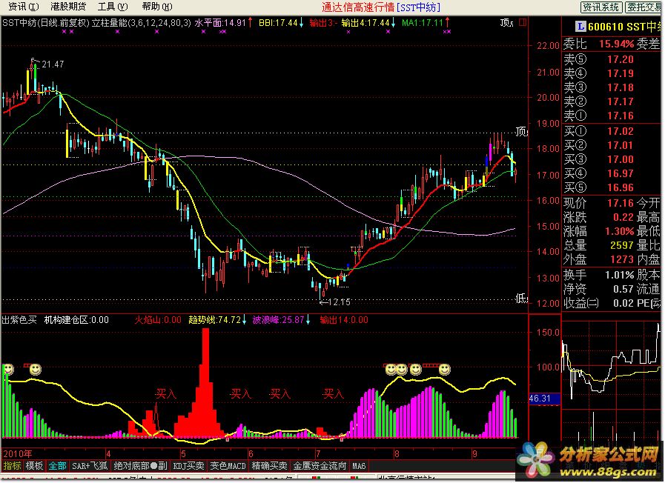Click the 资讯系统 button

[601, 7]
